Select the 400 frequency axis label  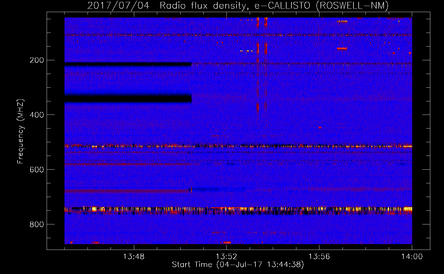click(x=36, y=115)
